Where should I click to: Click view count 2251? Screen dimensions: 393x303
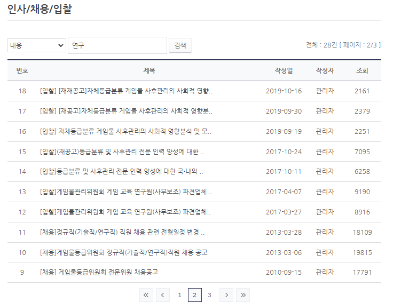(x=362, y=131)
